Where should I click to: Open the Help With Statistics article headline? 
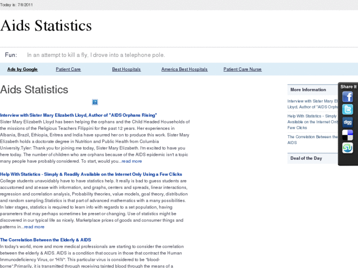click(91, 174)
